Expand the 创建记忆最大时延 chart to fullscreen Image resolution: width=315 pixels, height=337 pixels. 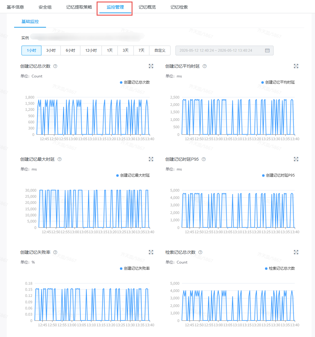(x=151, y=159)
